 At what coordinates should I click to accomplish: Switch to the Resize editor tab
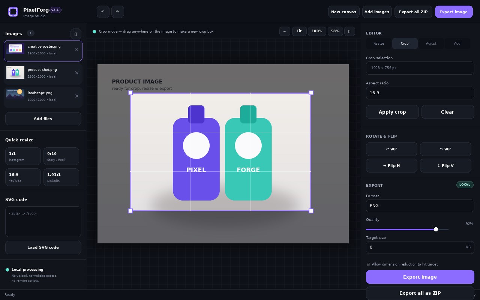tap(379, 43)
